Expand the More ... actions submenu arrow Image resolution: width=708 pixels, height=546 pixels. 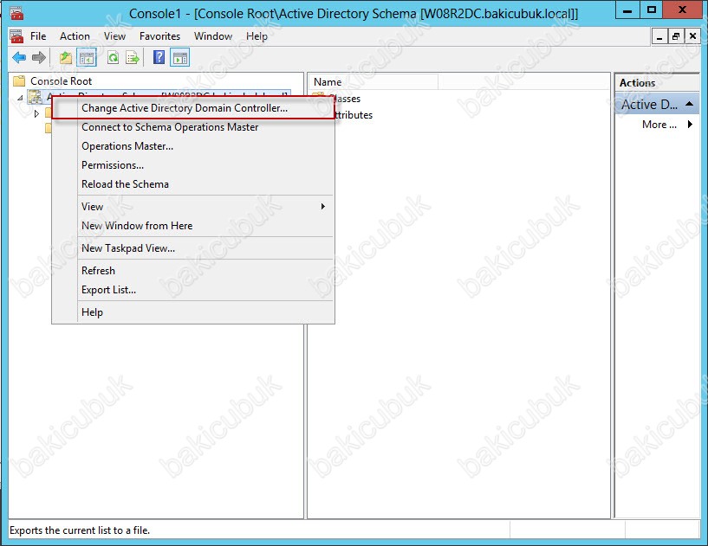pyautogui.click(x=690, y=124)
